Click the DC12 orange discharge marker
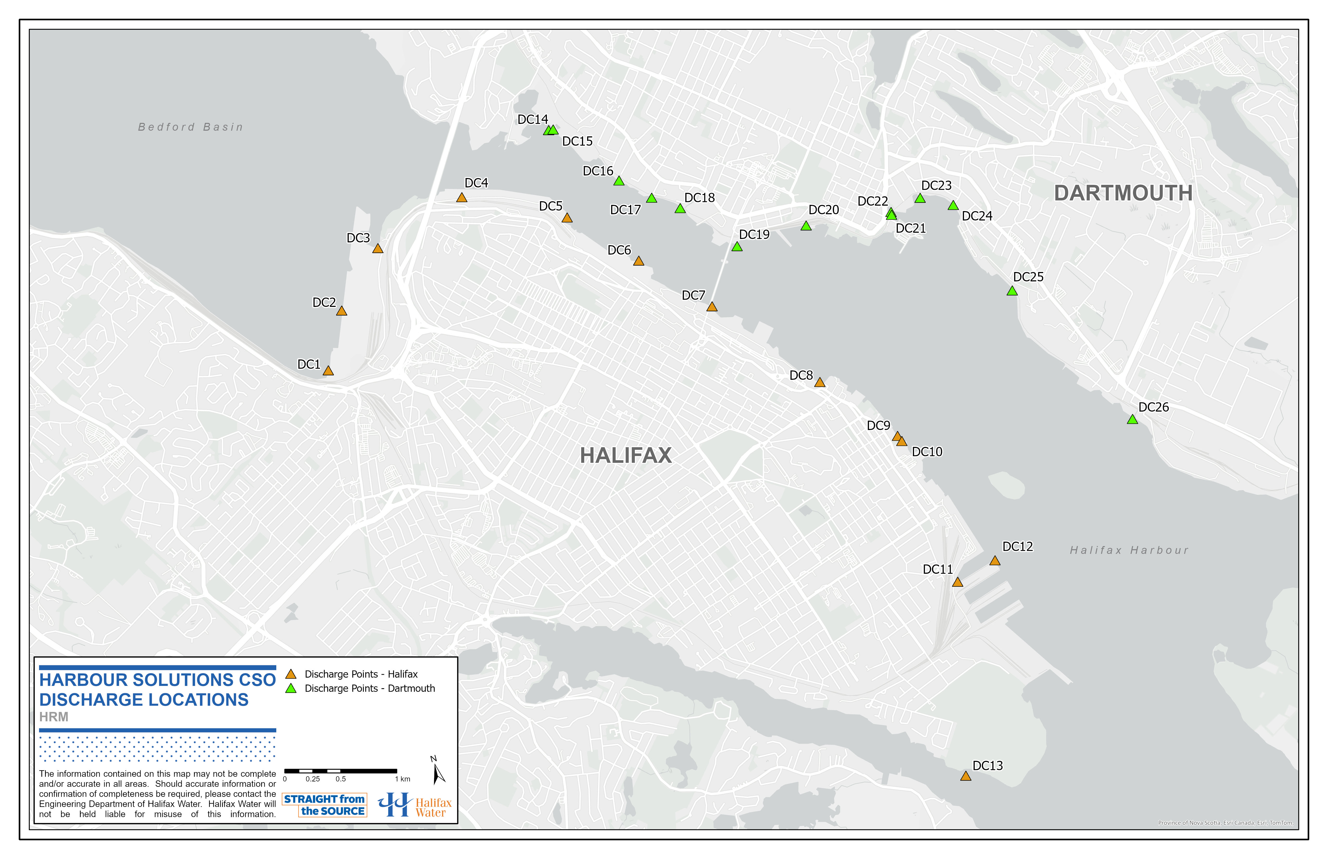1328x859 pixels. tap(995, 561)
